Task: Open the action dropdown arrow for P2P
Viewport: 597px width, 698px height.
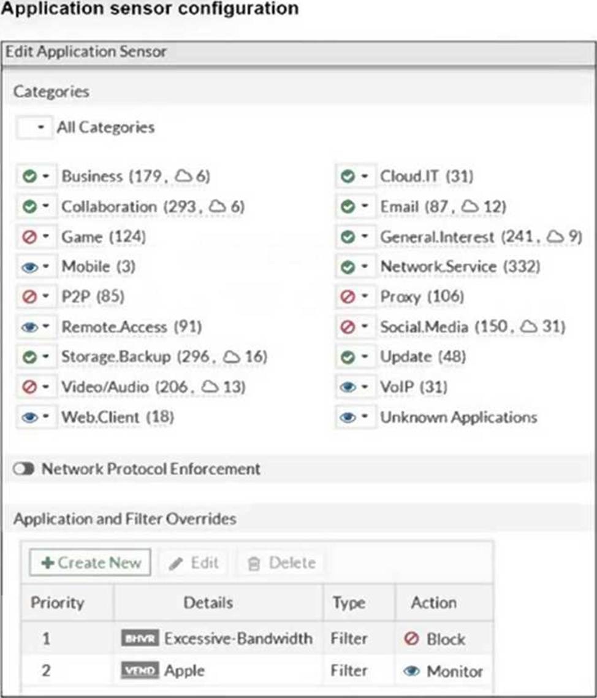Action: point(45,297)
